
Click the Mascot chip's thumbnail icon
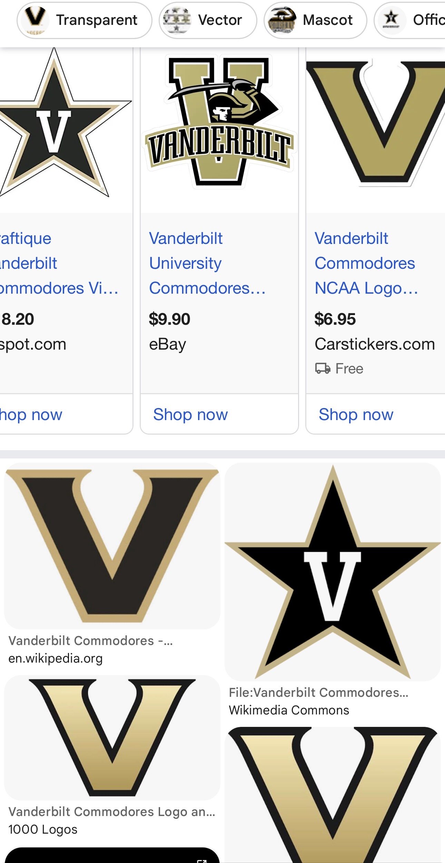pos(282,20)
